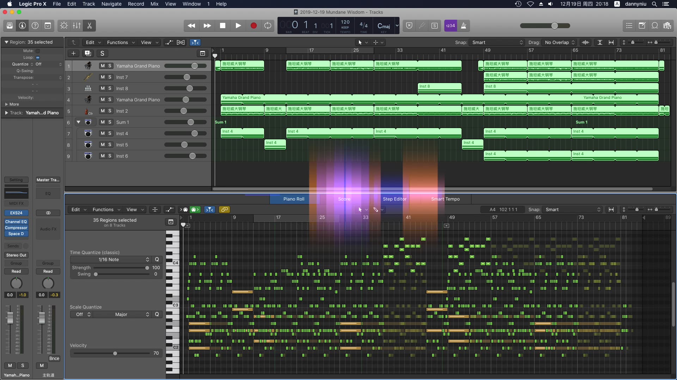Viewport: 677px width, 380px height.
Task: Mute the Inst 2 track
Action: 102,111
